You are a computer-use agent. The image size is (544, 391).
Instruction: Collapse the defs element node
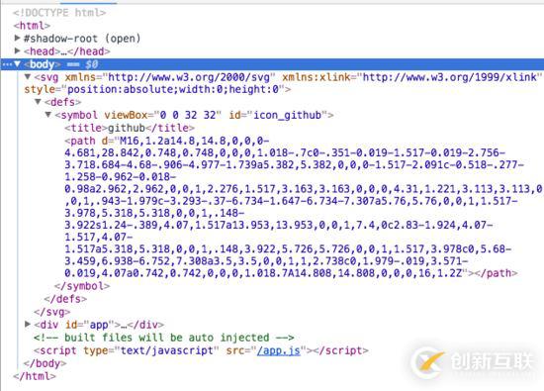pos(38,102)
